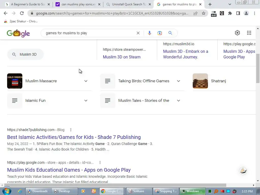
Task: Switch to Desktop taskbar window
Action: point(64,191)
